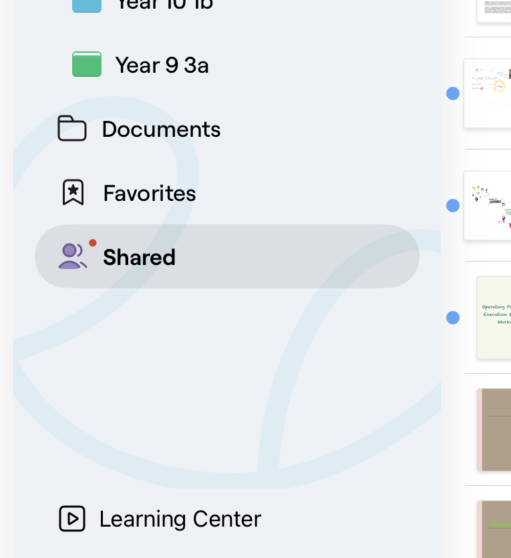Screen dimensions: 511x558
Task: Select the Shared sidebar item
Action: point(227,256)
